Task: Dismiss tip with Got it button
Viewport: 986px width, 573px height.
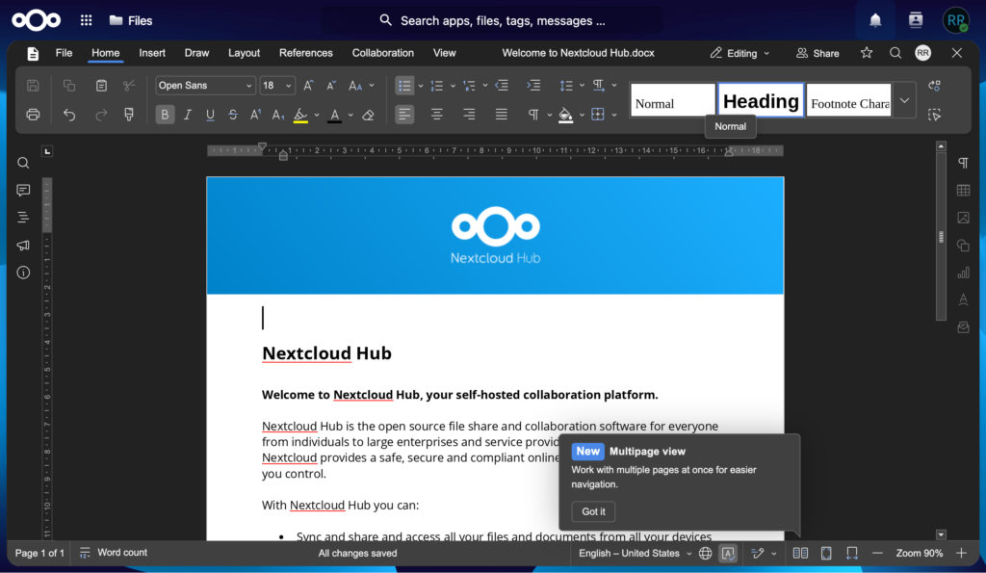Action: tap(593, 511)
